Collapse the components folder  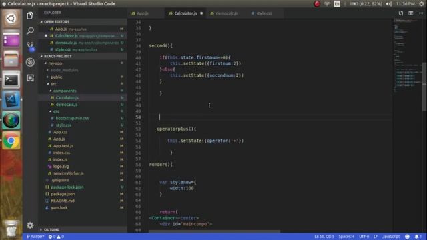click(65, 91)
